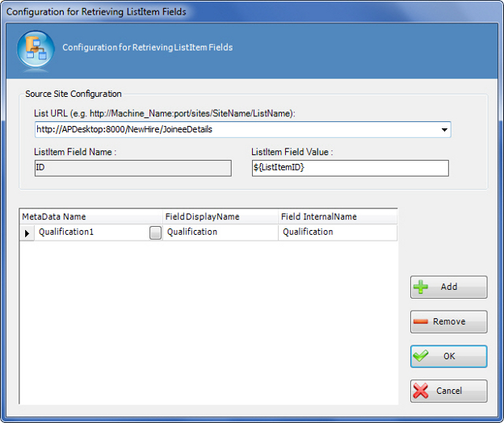Confirm with the green checkmark OK button
Viewport: 504px width, 423px height.
point(448,356)
